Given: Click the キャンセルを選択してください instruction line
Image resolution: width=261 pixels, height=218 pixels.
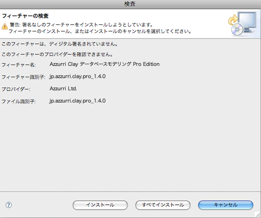Looking at the screenshot, I should point(100,31).
